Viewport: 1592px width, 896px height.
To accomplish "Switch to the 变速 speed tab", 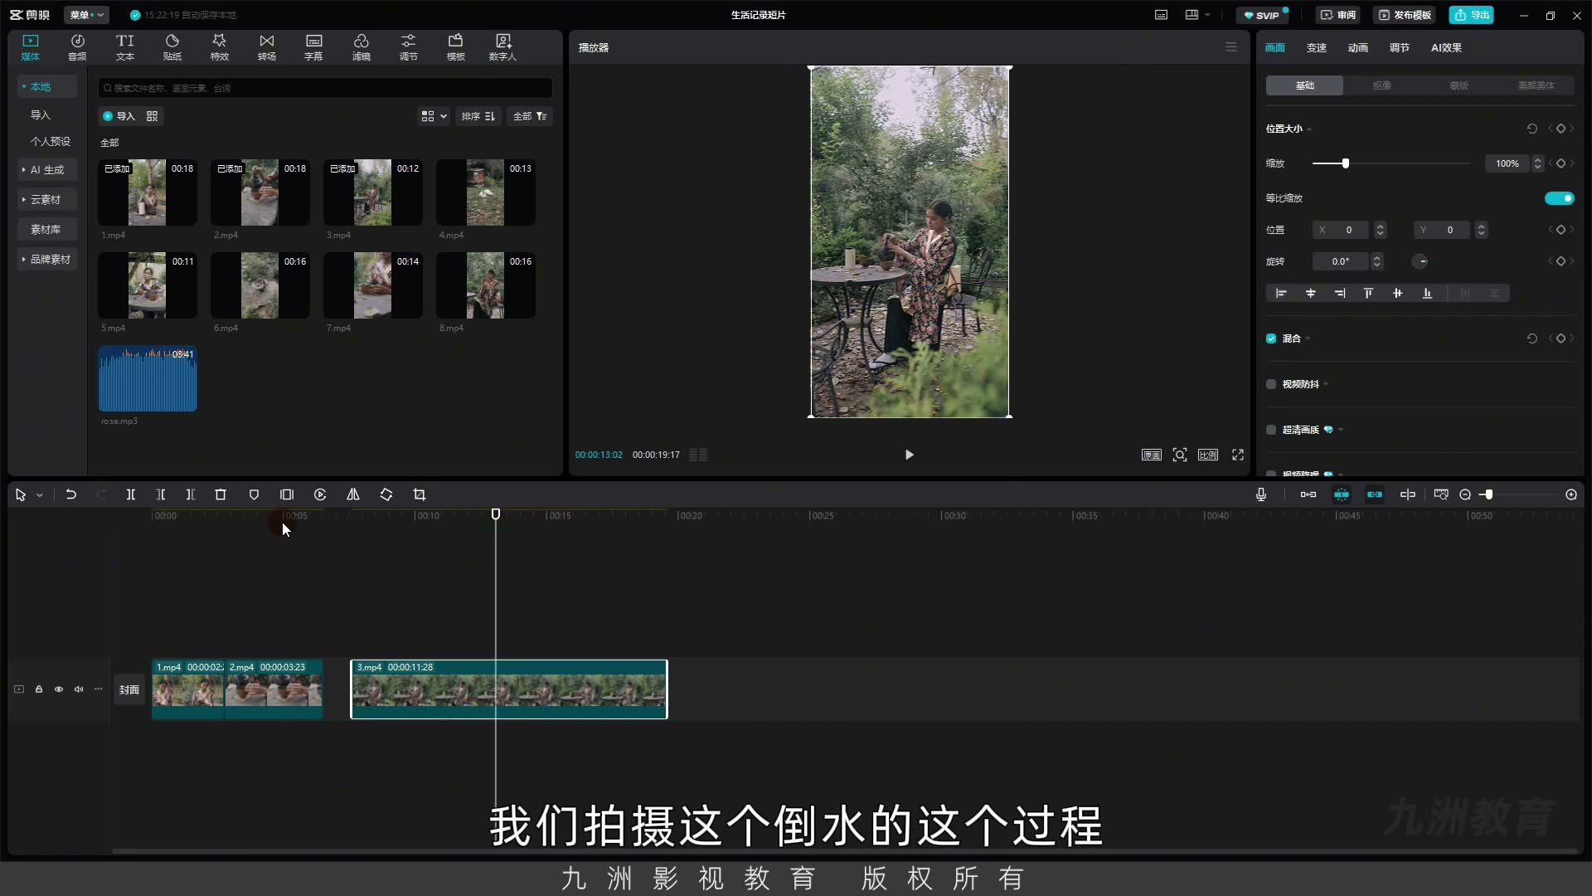I will (1316, 48).
